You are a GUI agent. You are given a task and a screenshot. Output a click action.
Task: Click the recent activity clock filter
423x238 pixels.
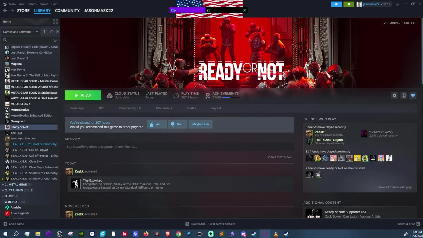[52, 32]
